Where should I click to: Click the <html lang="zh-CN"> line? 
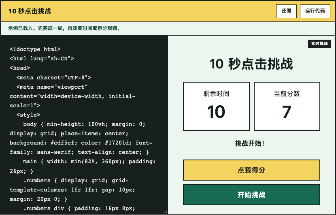click(x=42, y=59)
